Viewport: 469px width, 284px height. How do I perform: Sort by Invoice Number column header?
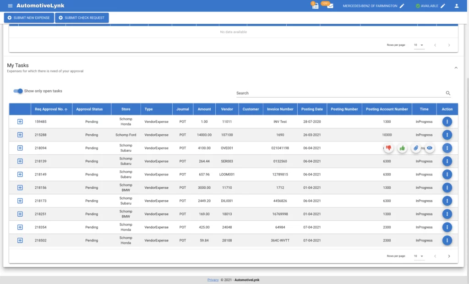pyautogui.click(x=280, y=109)
